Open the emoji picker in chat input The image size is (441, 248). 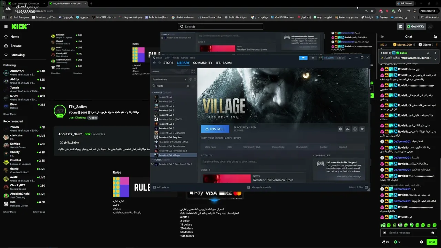(433, 233)
